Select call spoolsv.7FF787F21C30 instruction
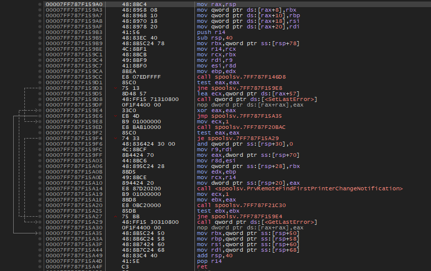The width and height of the screenshot is (431, 271). 241,206
